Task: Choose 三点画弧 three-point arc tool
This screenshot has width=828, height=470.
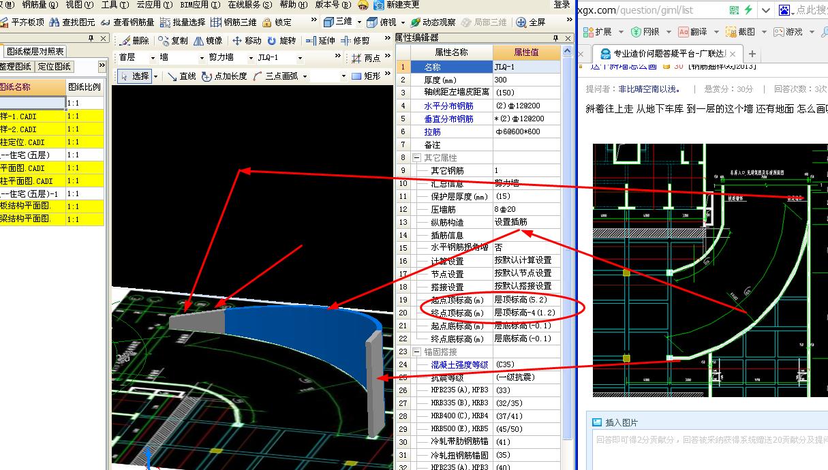Action: point(275,76)
